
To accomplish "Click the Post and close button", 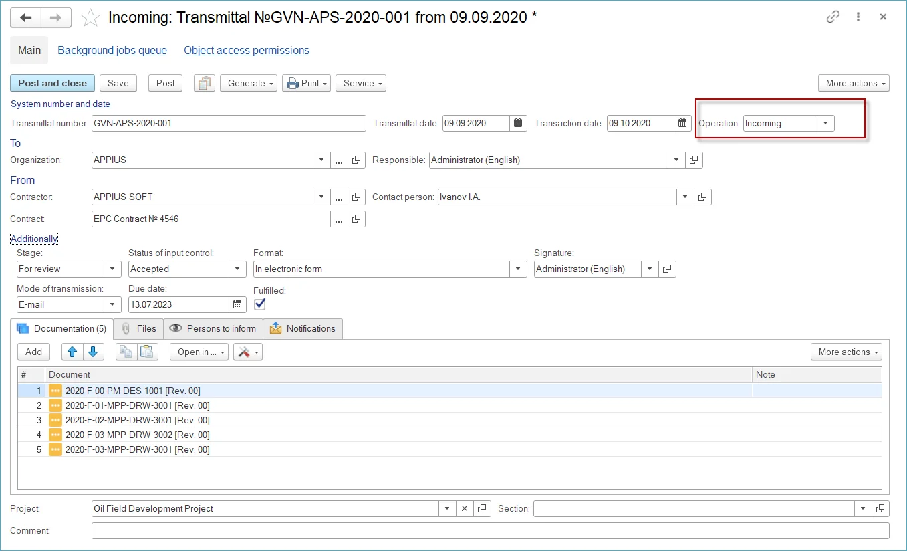I will coord(52,83).
